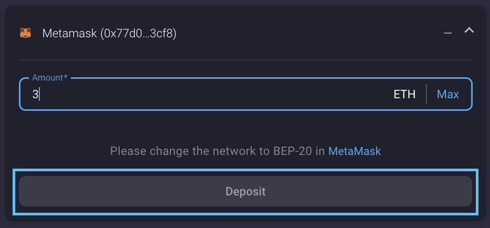Click the word Metamask in the header
The height and width of the screenshot is (228, 490).
pyautogui.click(x=69, y=34)
